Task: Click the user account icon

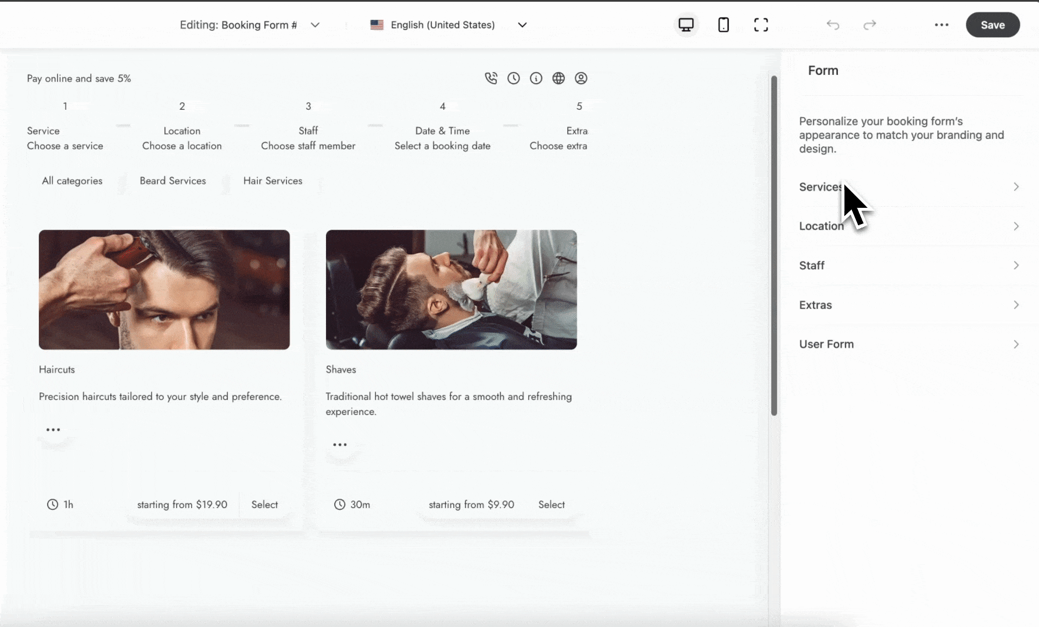Action: coord(581,78)
